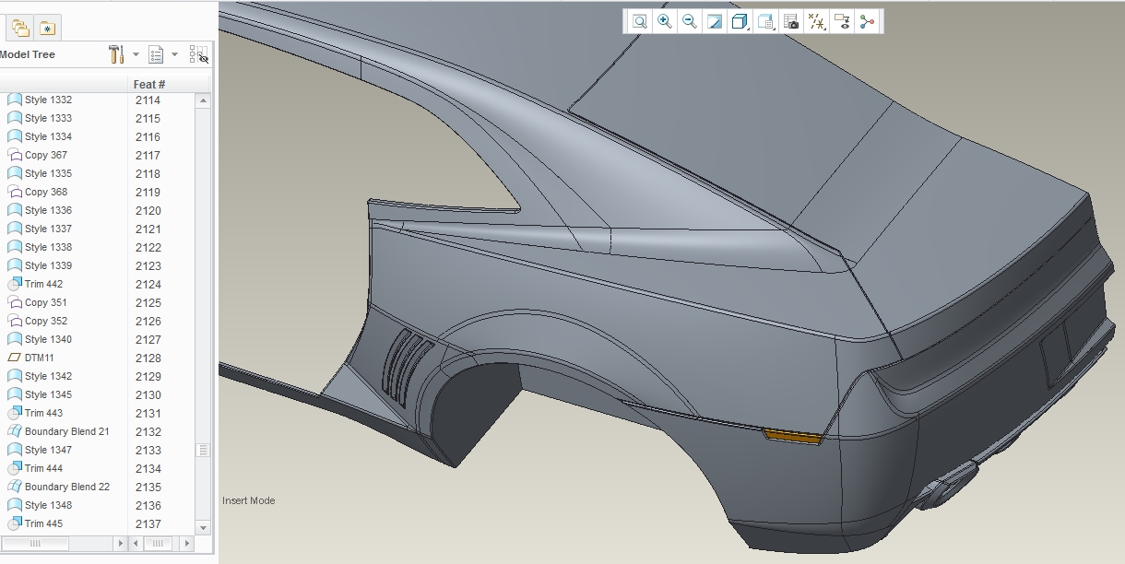Screen dimensions: 1125x564
Task: Toggle the tree filter visibility icon
Action: point(199,54)
